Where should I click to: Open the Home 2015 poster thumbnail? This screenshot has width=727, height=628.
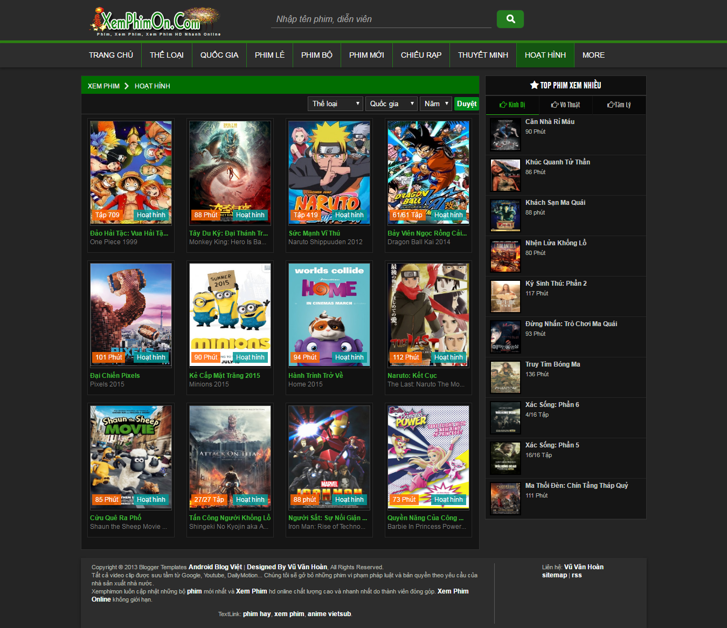click(329, 314)
